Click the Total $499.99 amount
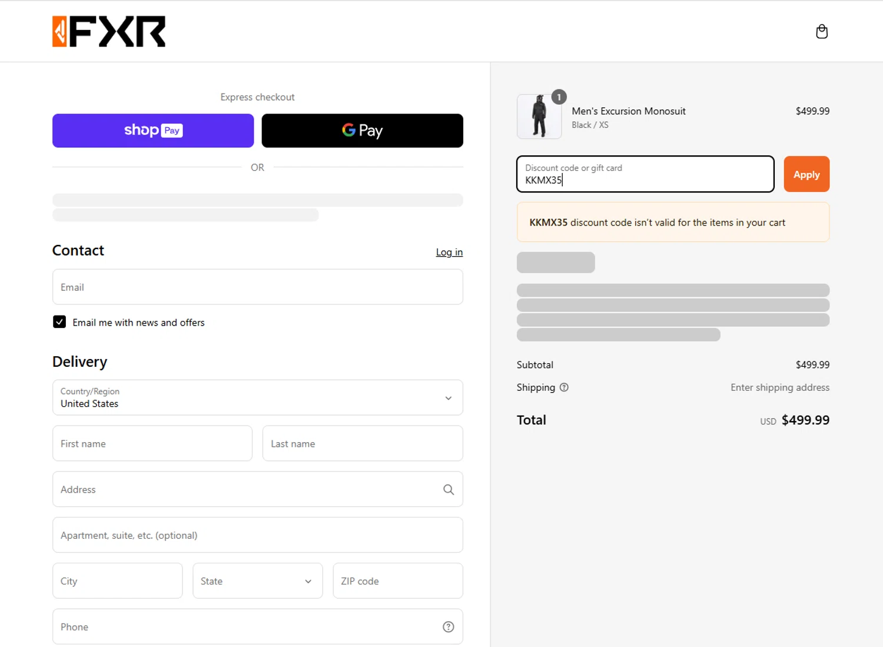This screenshot has width=883, height=647. click(805, 420)
